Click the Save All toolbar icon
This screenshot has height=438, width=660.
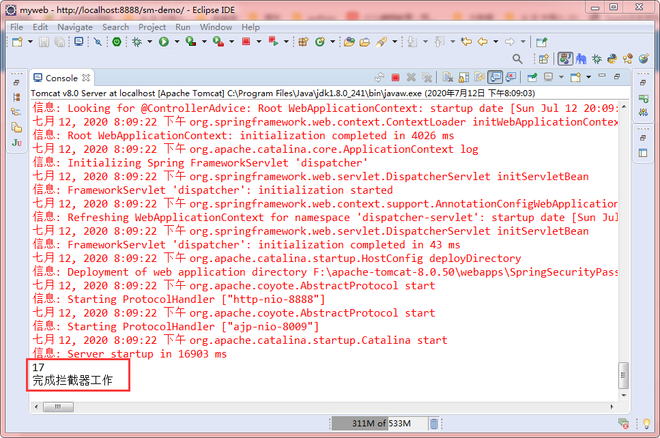pos(60,42)
